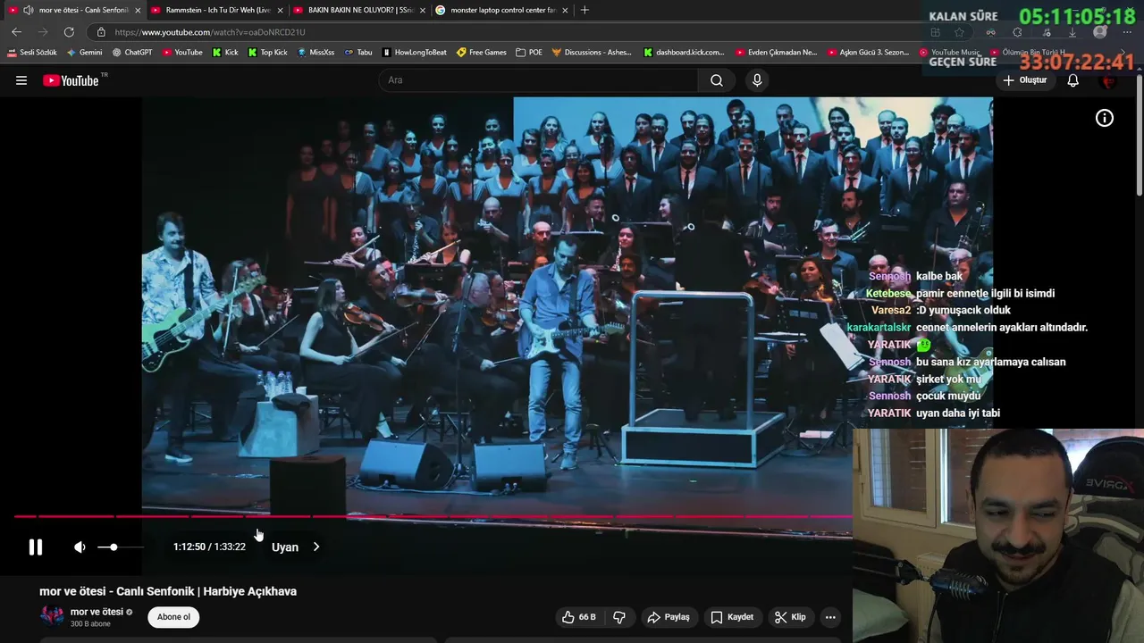
Task: Like the video (66 B thumbs up)
Action: (x=578, y=617)
